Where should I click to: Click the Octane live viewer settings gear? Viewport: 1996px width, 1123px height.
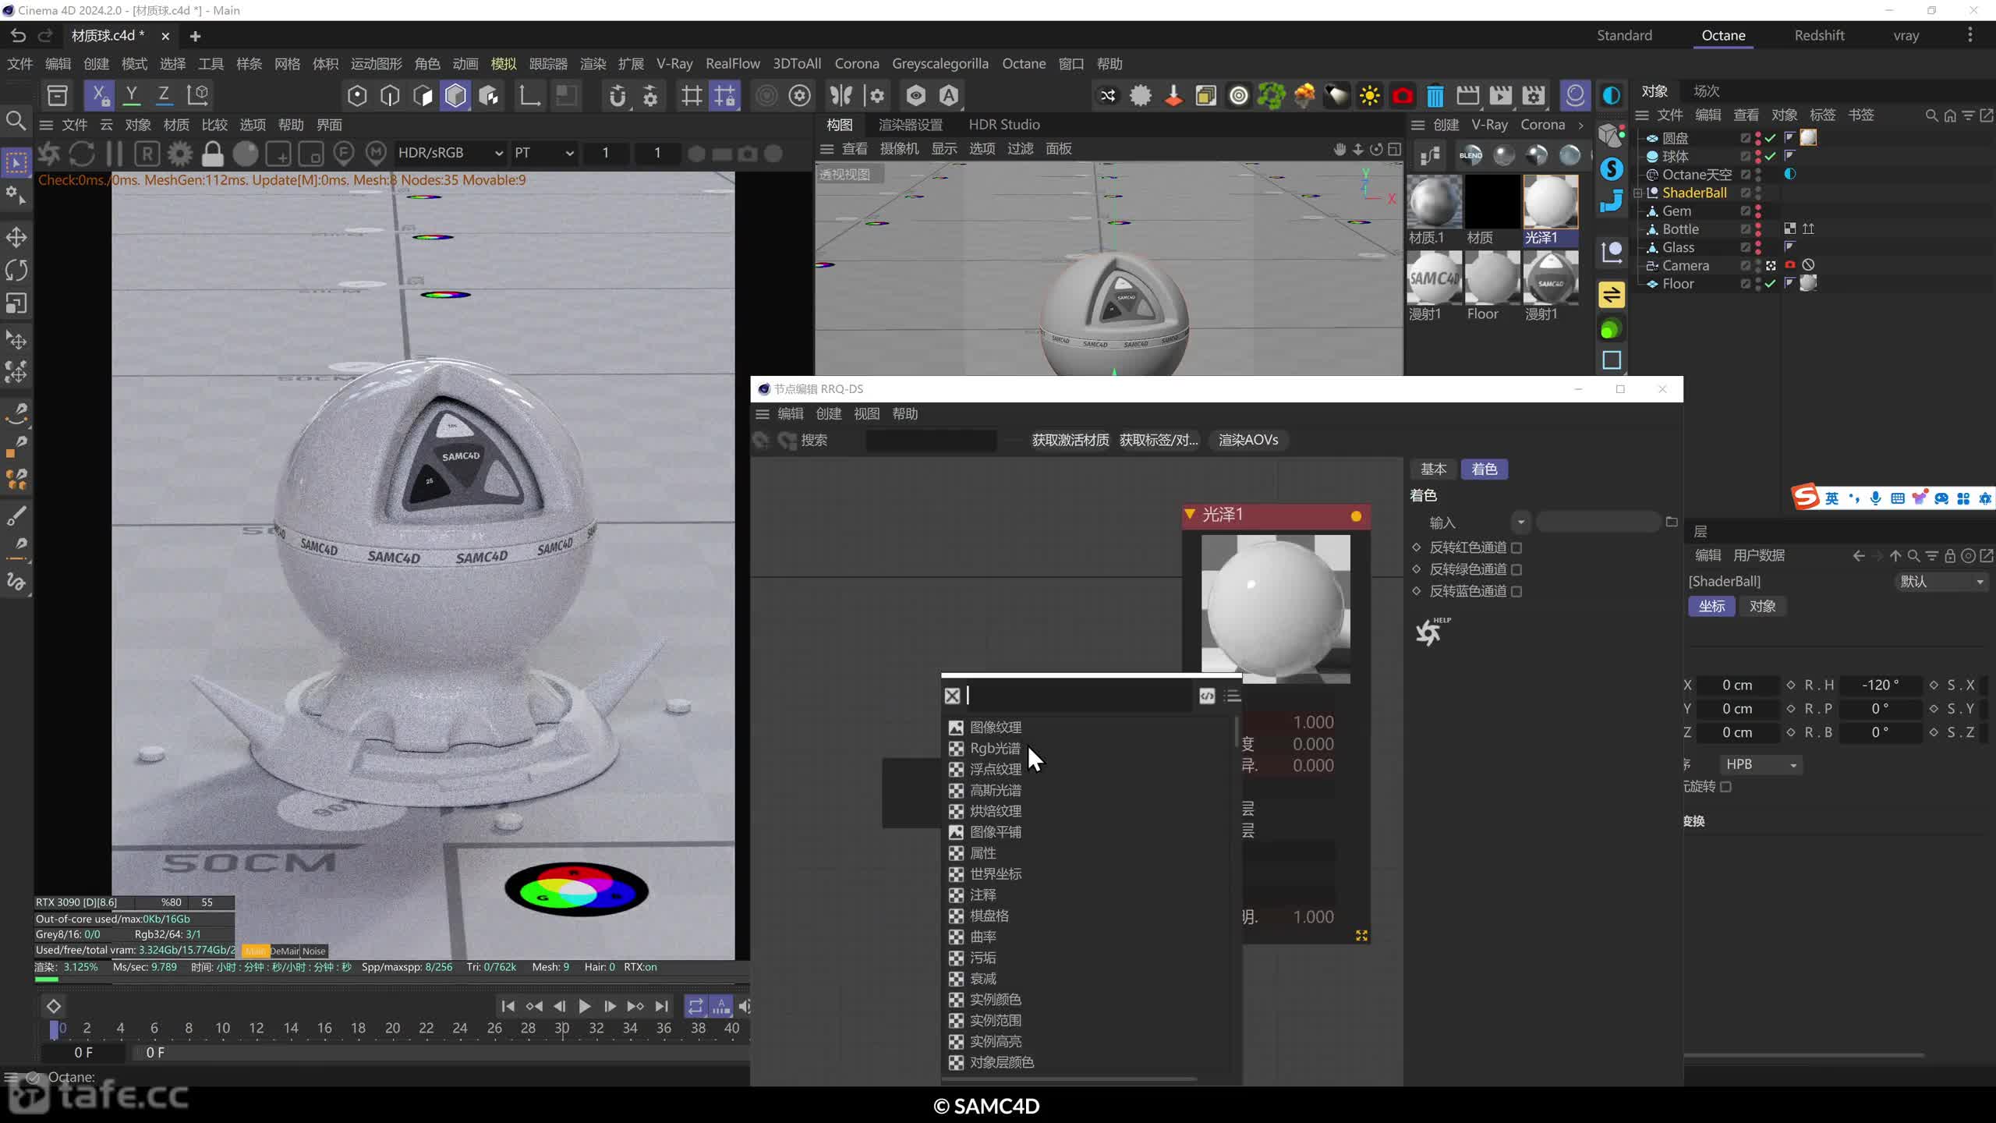[x=180, y=154]
